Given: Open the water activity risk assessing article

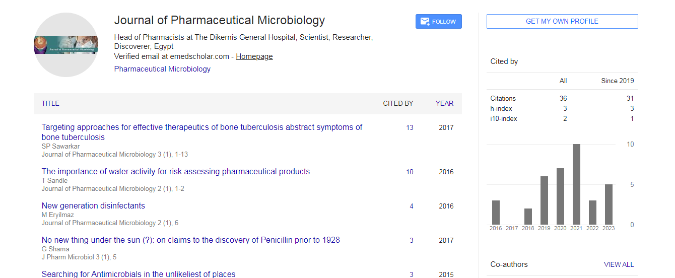Looking at the screenshot, I should point(176,172).
